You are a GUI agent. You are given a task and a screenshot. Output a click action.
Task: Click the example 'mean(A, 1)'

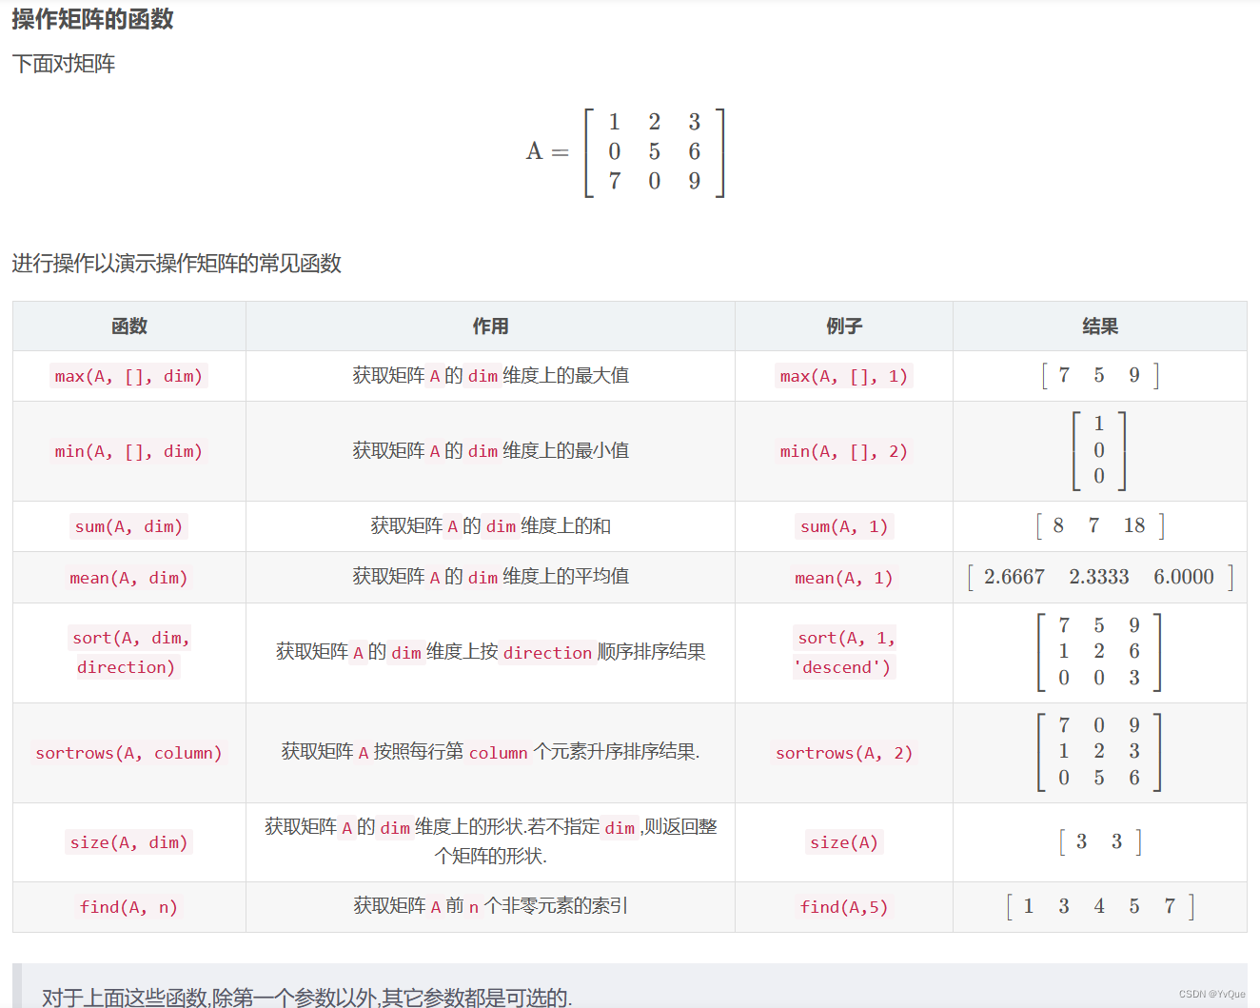(844, 578)
